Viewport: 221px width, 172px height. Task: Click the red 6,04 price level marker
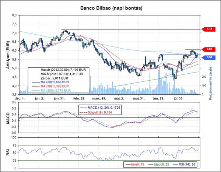pos(208,49)
